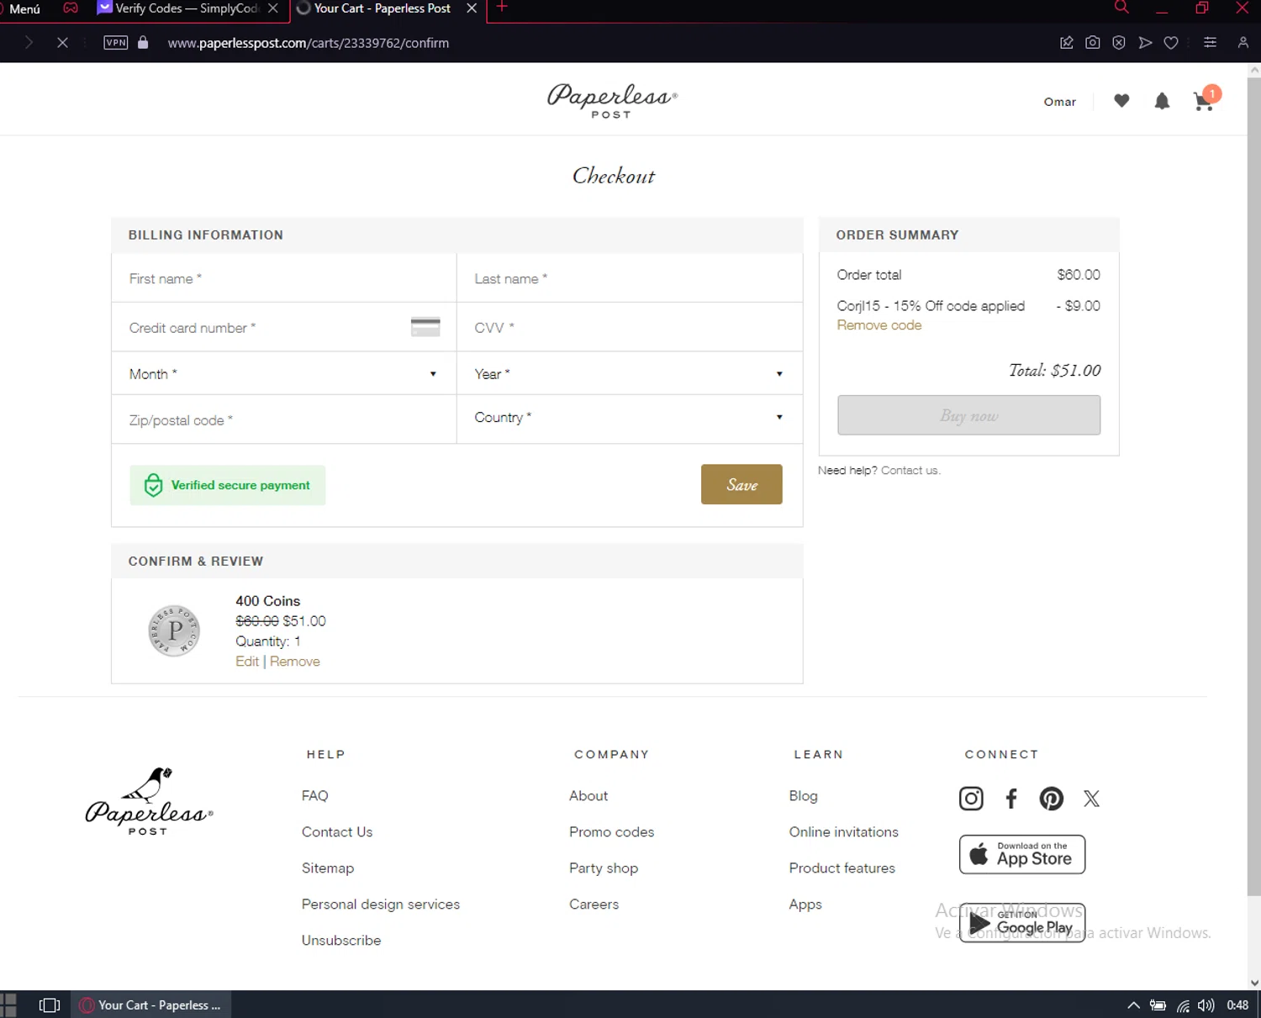The image size is (1261, 1018).
Task: Open Sitemap footer link
Action: (328, 868)
